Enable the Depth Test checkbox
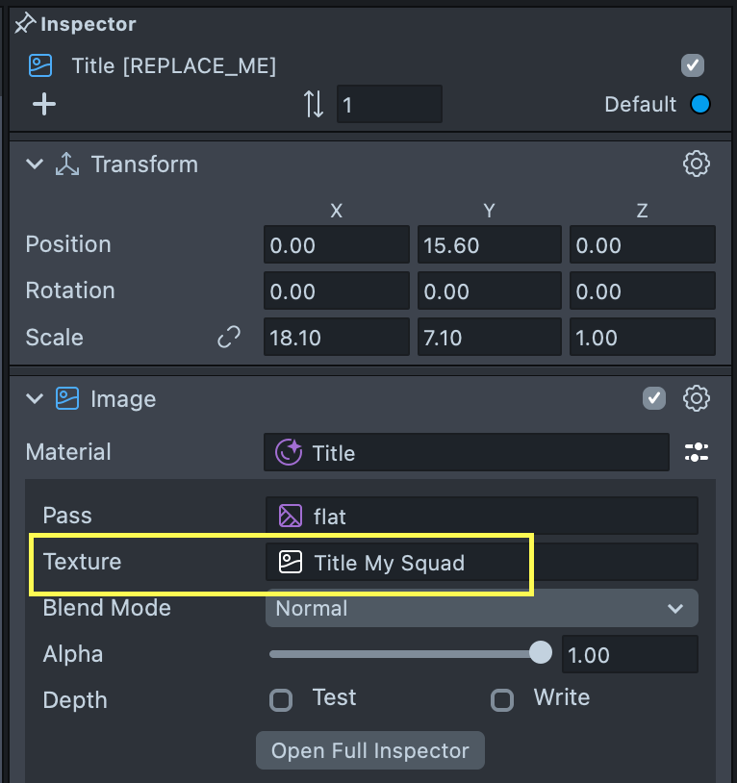 click(x=281, y=699)
